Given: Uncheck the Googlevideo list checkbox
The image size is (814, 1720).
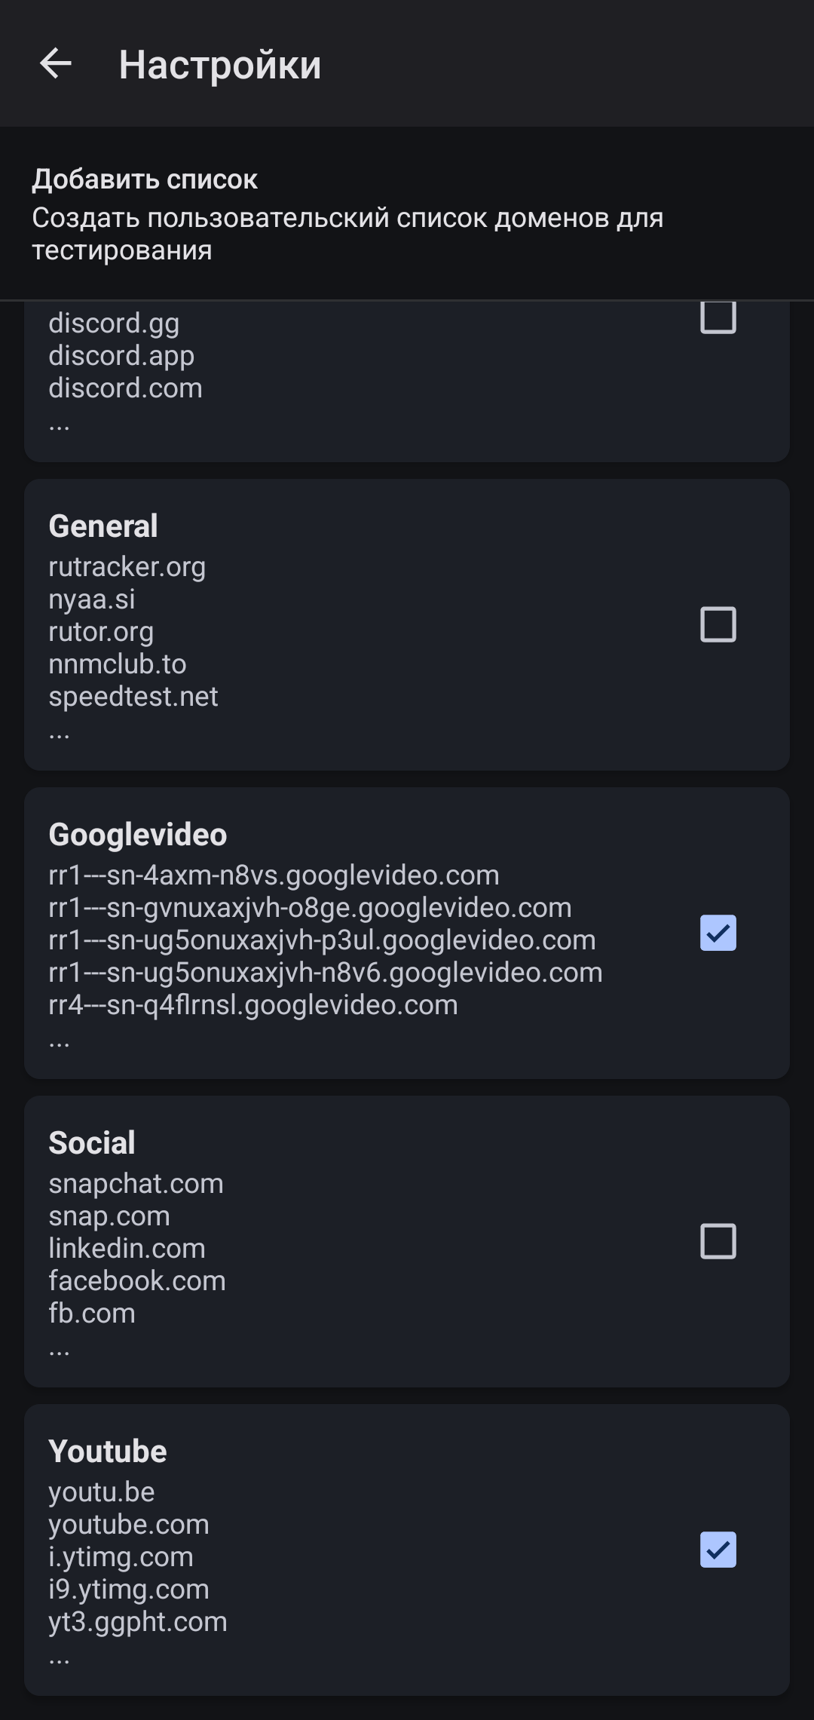Looking at the screenshot, I should (718, 933).
